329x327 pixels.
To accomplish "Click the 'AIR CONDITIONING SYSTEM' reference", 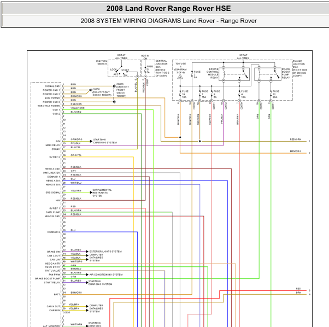I will tap(106, 275).
